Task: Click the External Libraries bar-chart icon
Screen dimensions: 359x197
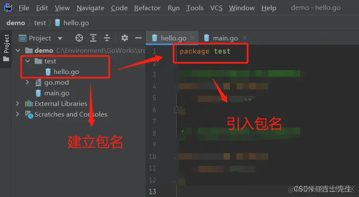Action: [x=29, y=104]
